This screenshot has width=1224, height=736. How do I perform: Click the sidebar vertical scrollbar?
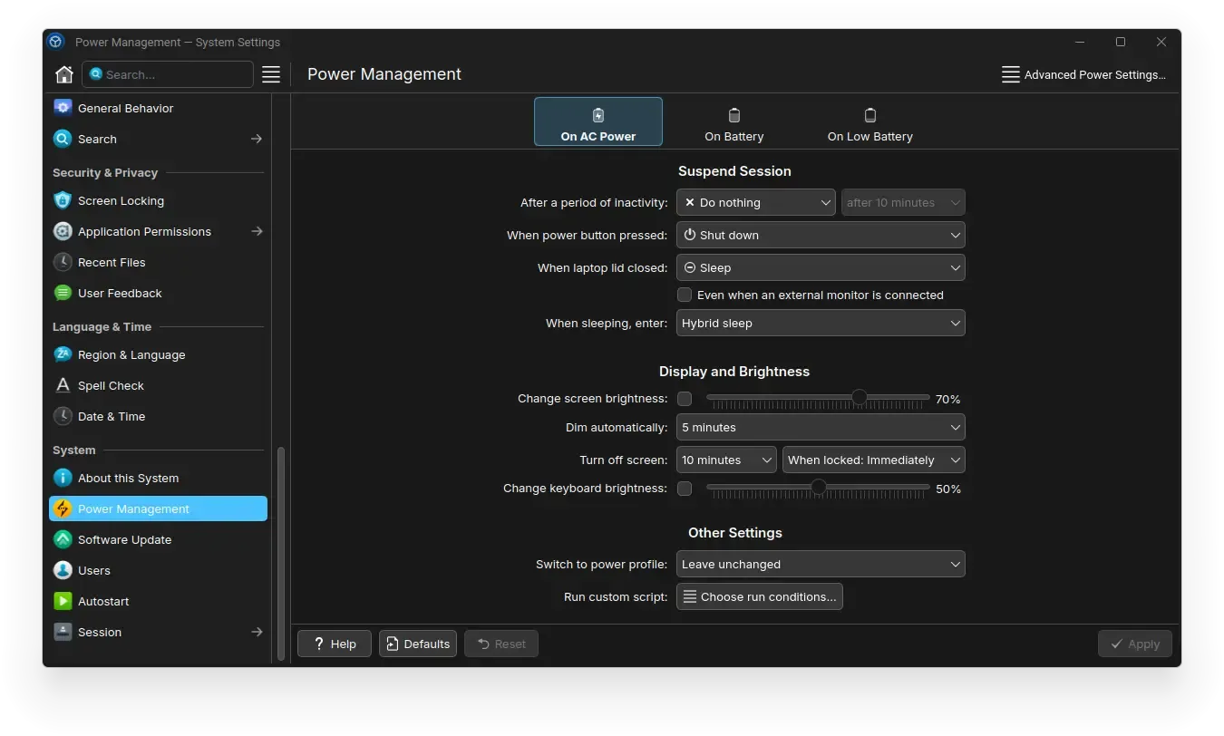[281, 553]
